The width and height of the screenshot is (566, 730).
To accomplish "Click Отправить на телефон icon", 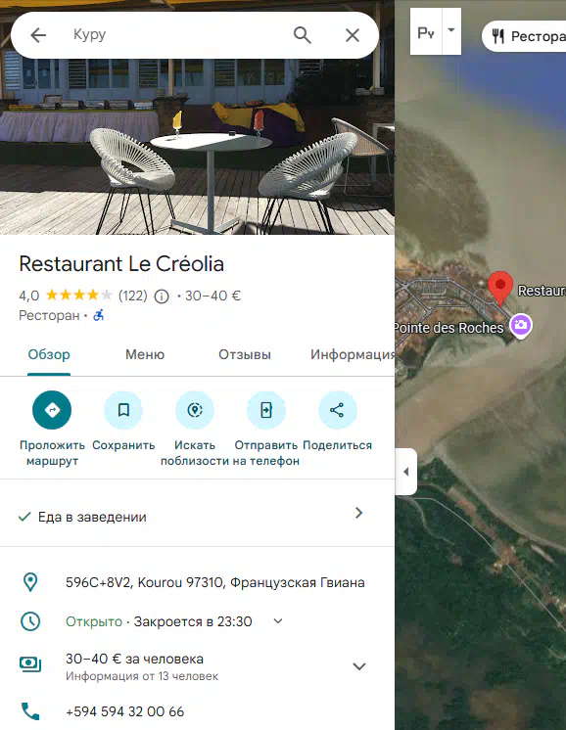I will [266, 410].
